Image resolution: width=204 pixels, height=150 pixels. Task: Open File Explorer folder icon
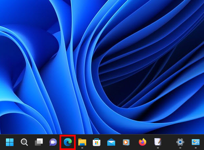[x=82, y=142]
